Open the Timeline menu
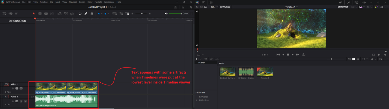Image resolution: width=389 pixels, height=109 pixels. click(44, 2)
